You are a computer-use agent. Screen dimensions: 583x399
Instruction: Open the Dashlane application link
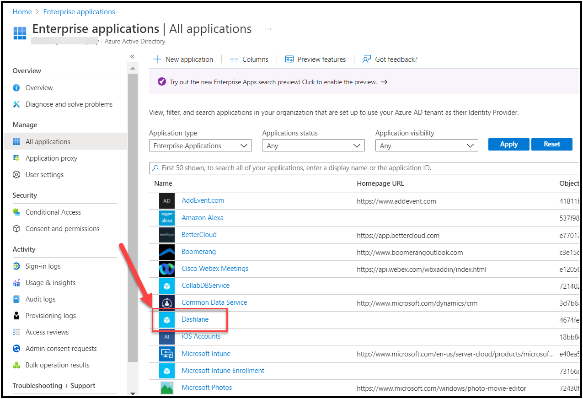pos(195,319)
